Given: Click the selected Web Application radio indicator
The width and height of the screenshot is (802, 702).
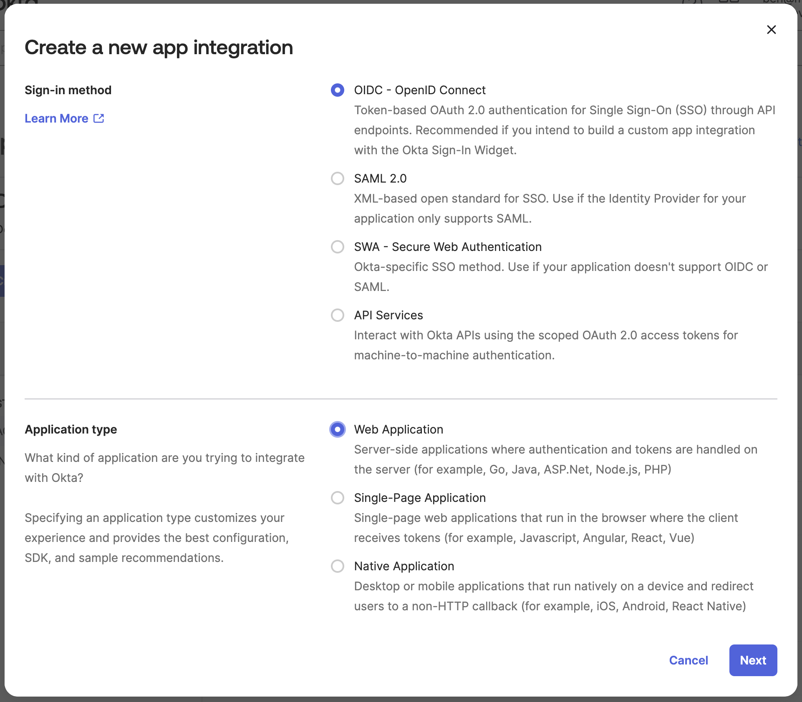Looking at the screenshot, I should point(337,429).
